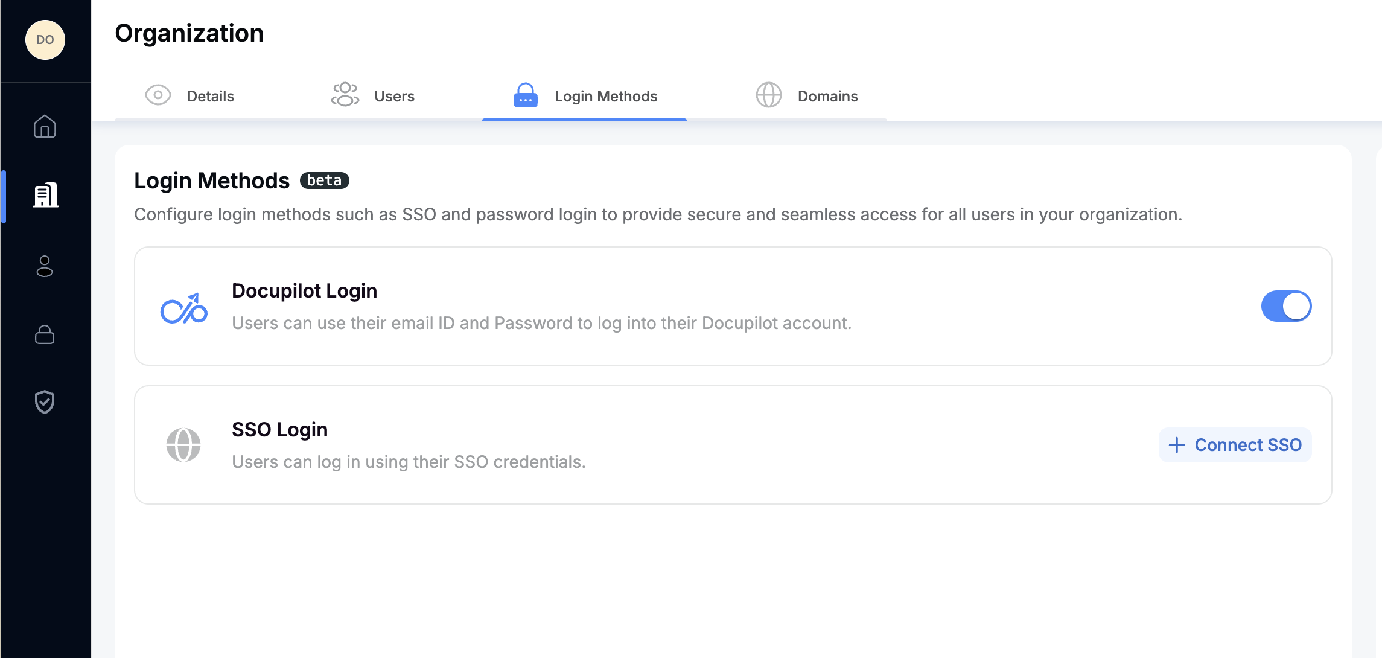Click the eye icon beside Details tab
Screen dimensions: 1382x658
[x=158, y=95]
